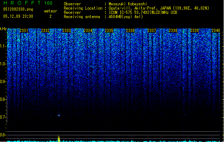
Task: Click the 2331 time marker
Action: pyautogui.click(x=24, y=31)
